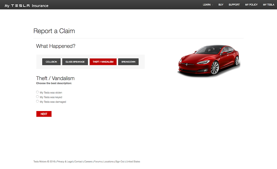Open the BUY menu item
This screenshot has height=169, width=277.
coord(221,5)
